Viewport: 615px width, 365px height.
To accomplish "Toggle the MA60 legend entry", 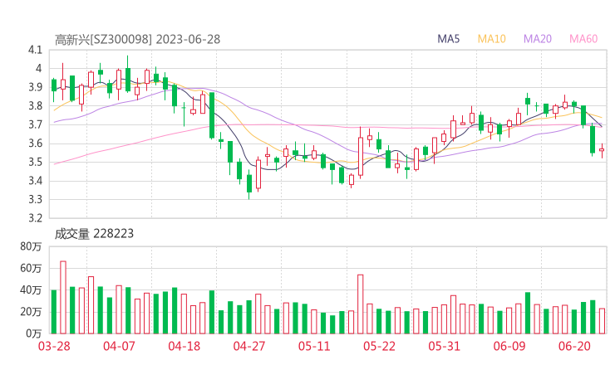I will coord(583,39).
